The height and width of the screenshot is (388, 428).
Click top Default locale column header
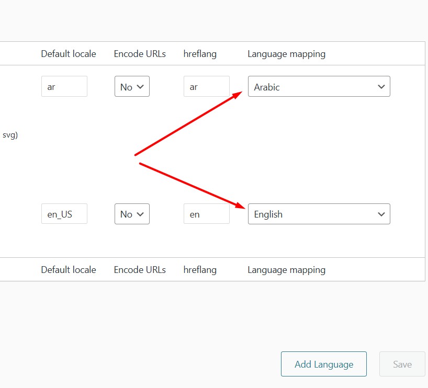(x=69, y=54)
